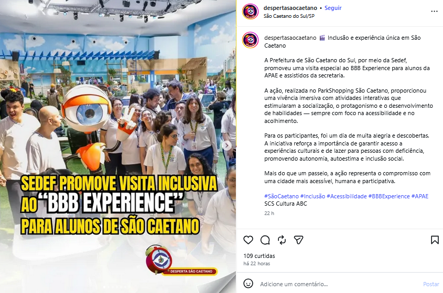Click the Postar comment button
Viewport: 443px width, 293px height.
(431, 284)
